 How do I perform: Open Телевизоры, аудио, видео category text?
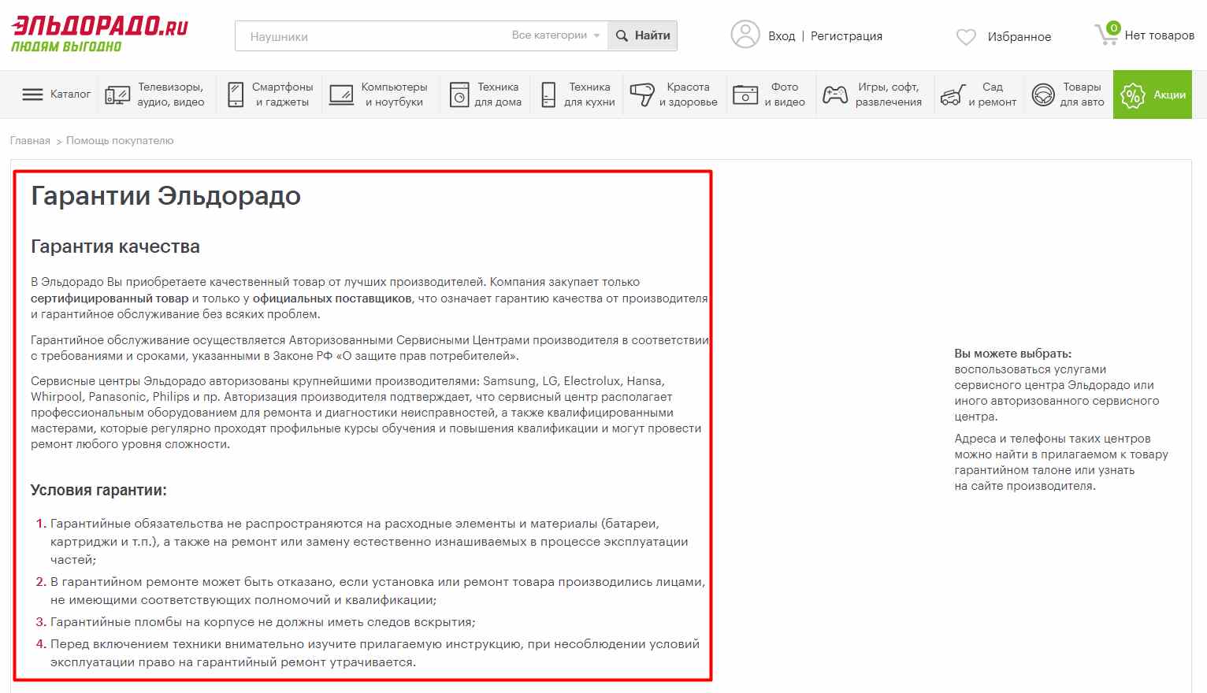[170, 94]
